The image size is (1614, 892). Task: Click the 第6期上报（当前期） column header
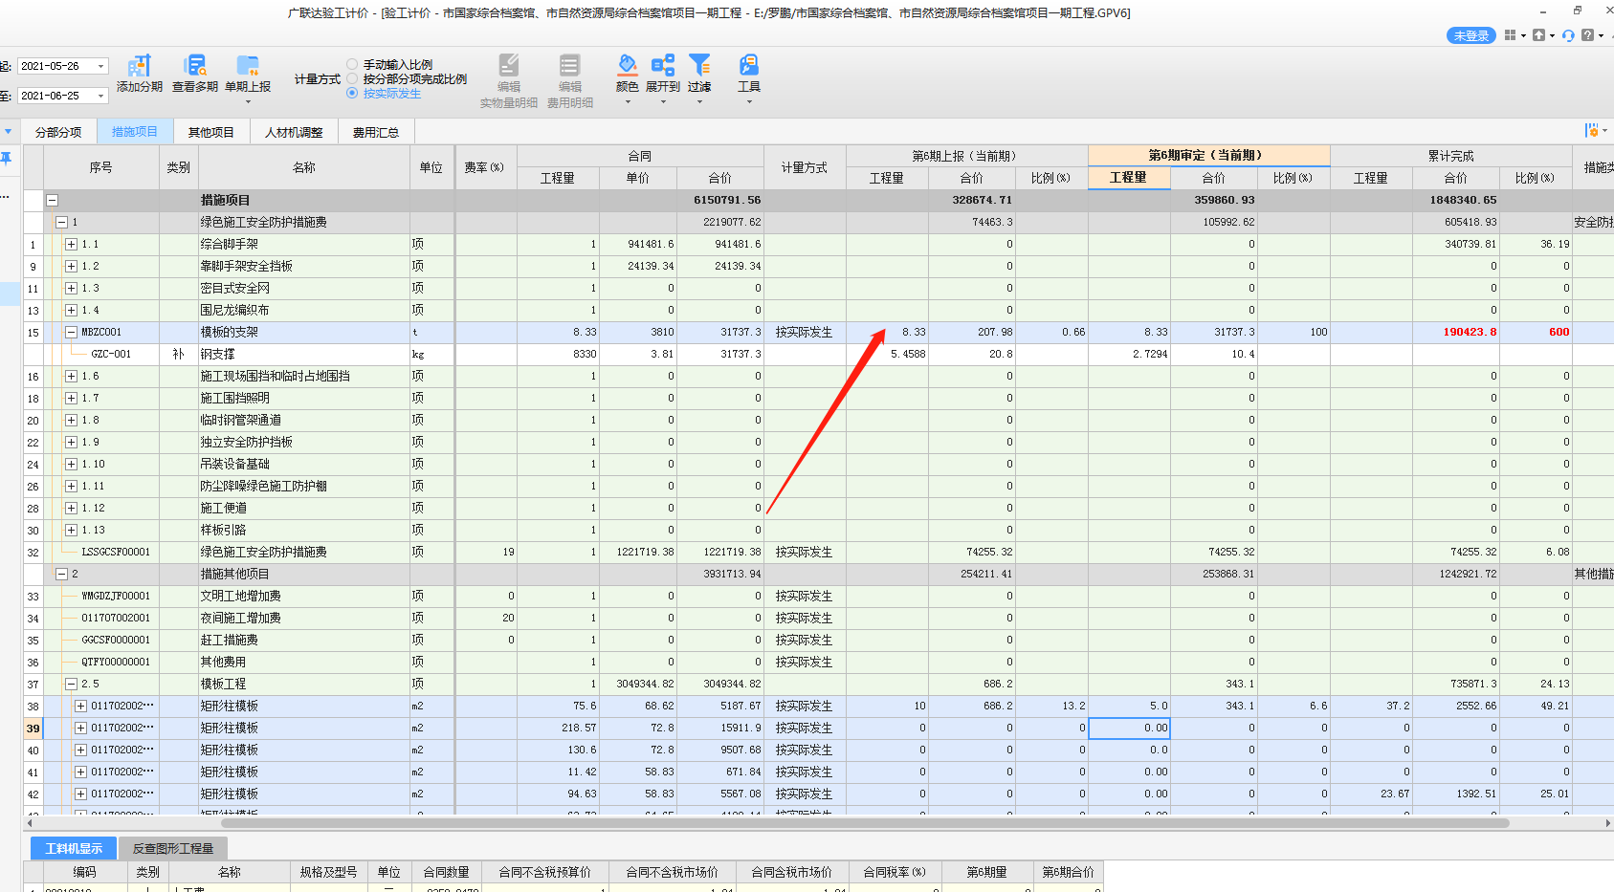(x=966, y=156)
